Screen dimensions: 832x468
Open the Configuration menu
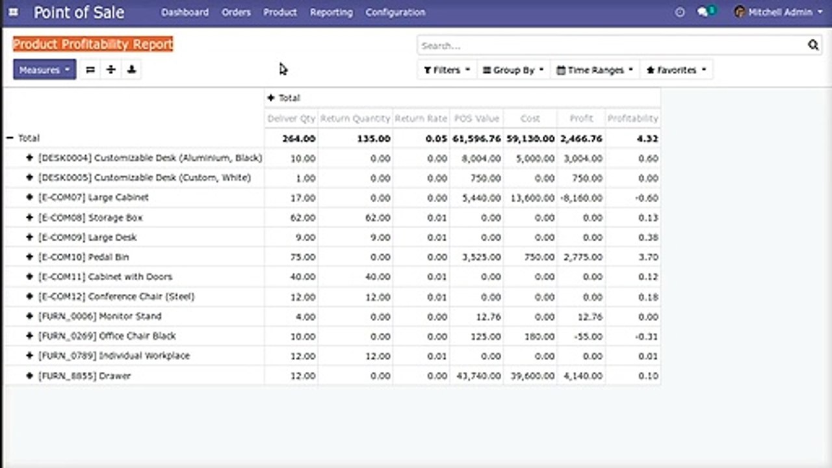click(x=395, y=12)
